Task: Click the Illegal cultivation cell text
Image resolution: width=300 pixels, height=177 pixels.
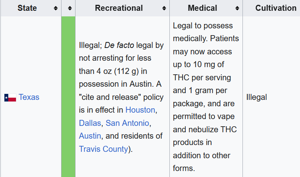Action: pyautogui.click(x=256, y=97)
